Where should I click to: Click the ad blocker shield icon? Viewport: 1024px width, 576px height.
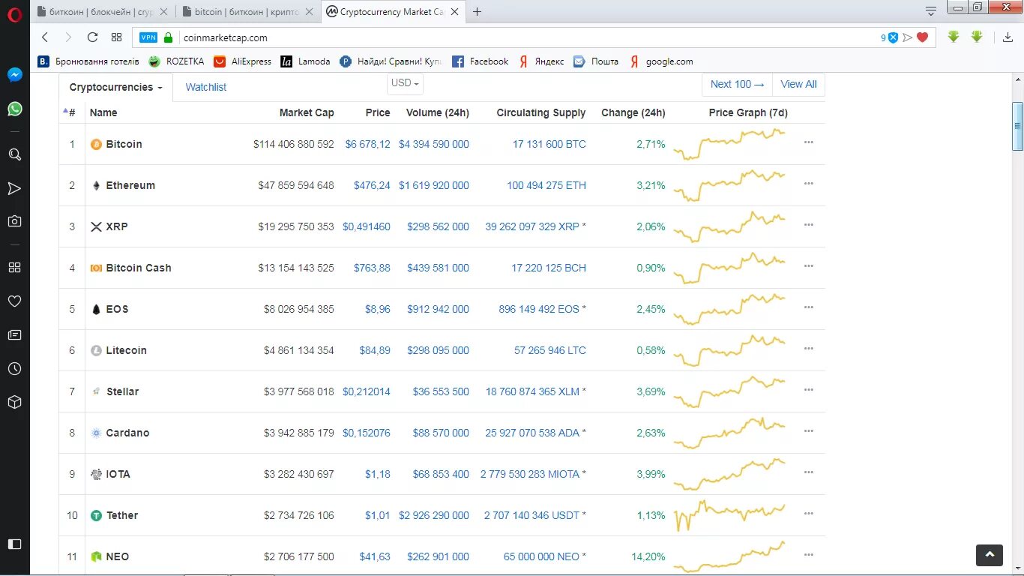892,37
